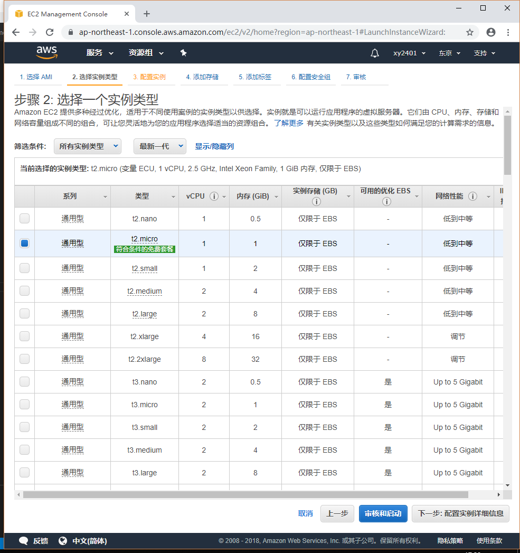This screenshot has width=520, height=553.
Task: Click the 反馈 speech bubble icon
Action: click(x=24, y=541)
